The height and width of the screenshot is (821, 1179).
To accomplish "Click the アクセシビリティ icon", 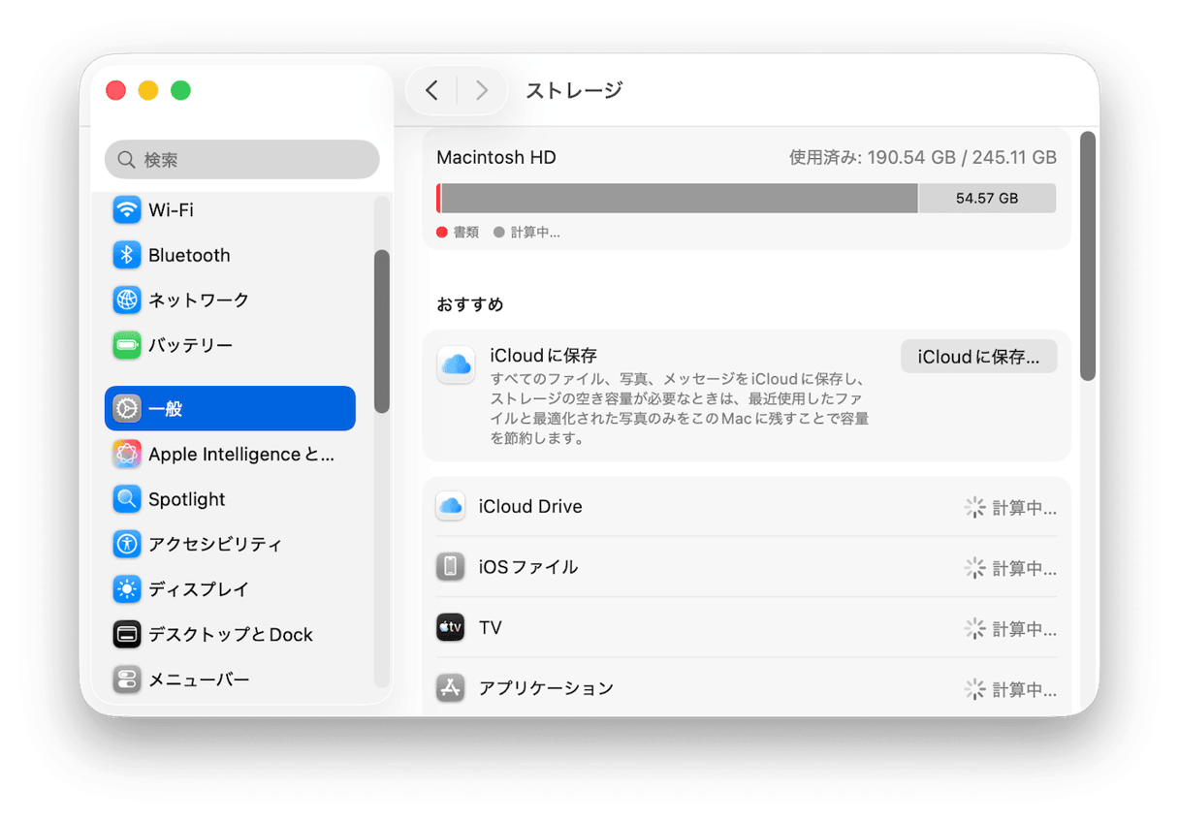I will (x=127, y=544).
